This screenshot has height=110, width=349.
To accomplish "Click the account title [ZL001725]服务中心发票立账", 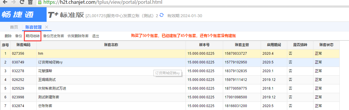I will [122, 16].
